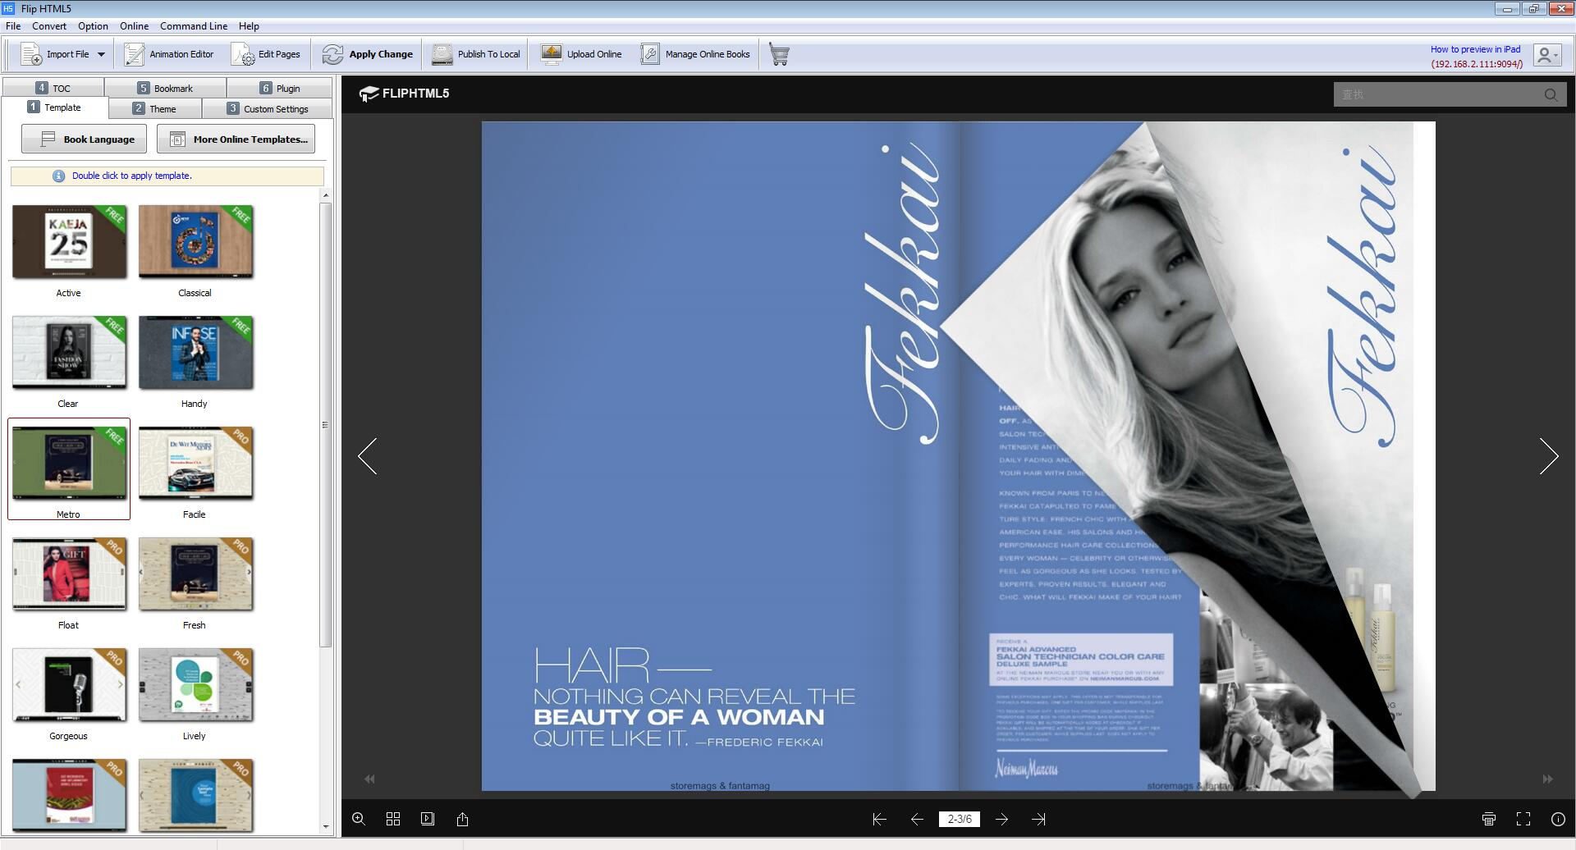Click the print icon
This screenshot has width=1576, height=850.
pyautogui.click(x=1489, y=819)
